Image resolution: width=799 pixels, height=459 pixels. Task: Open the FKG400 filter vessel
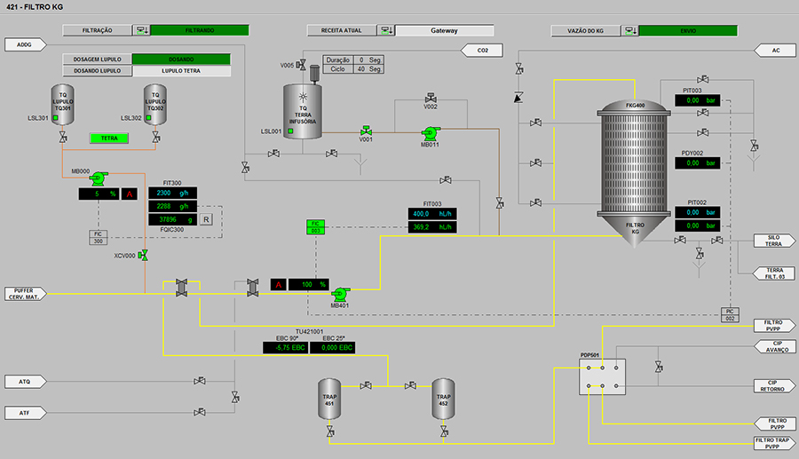coord(635,164)
